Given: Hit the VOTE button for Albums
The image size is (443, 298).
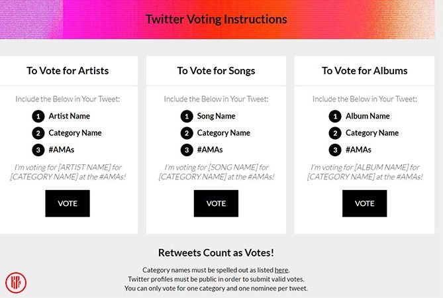Looking at the screenshot, I should pyautogui.click(x=364, y=203).
